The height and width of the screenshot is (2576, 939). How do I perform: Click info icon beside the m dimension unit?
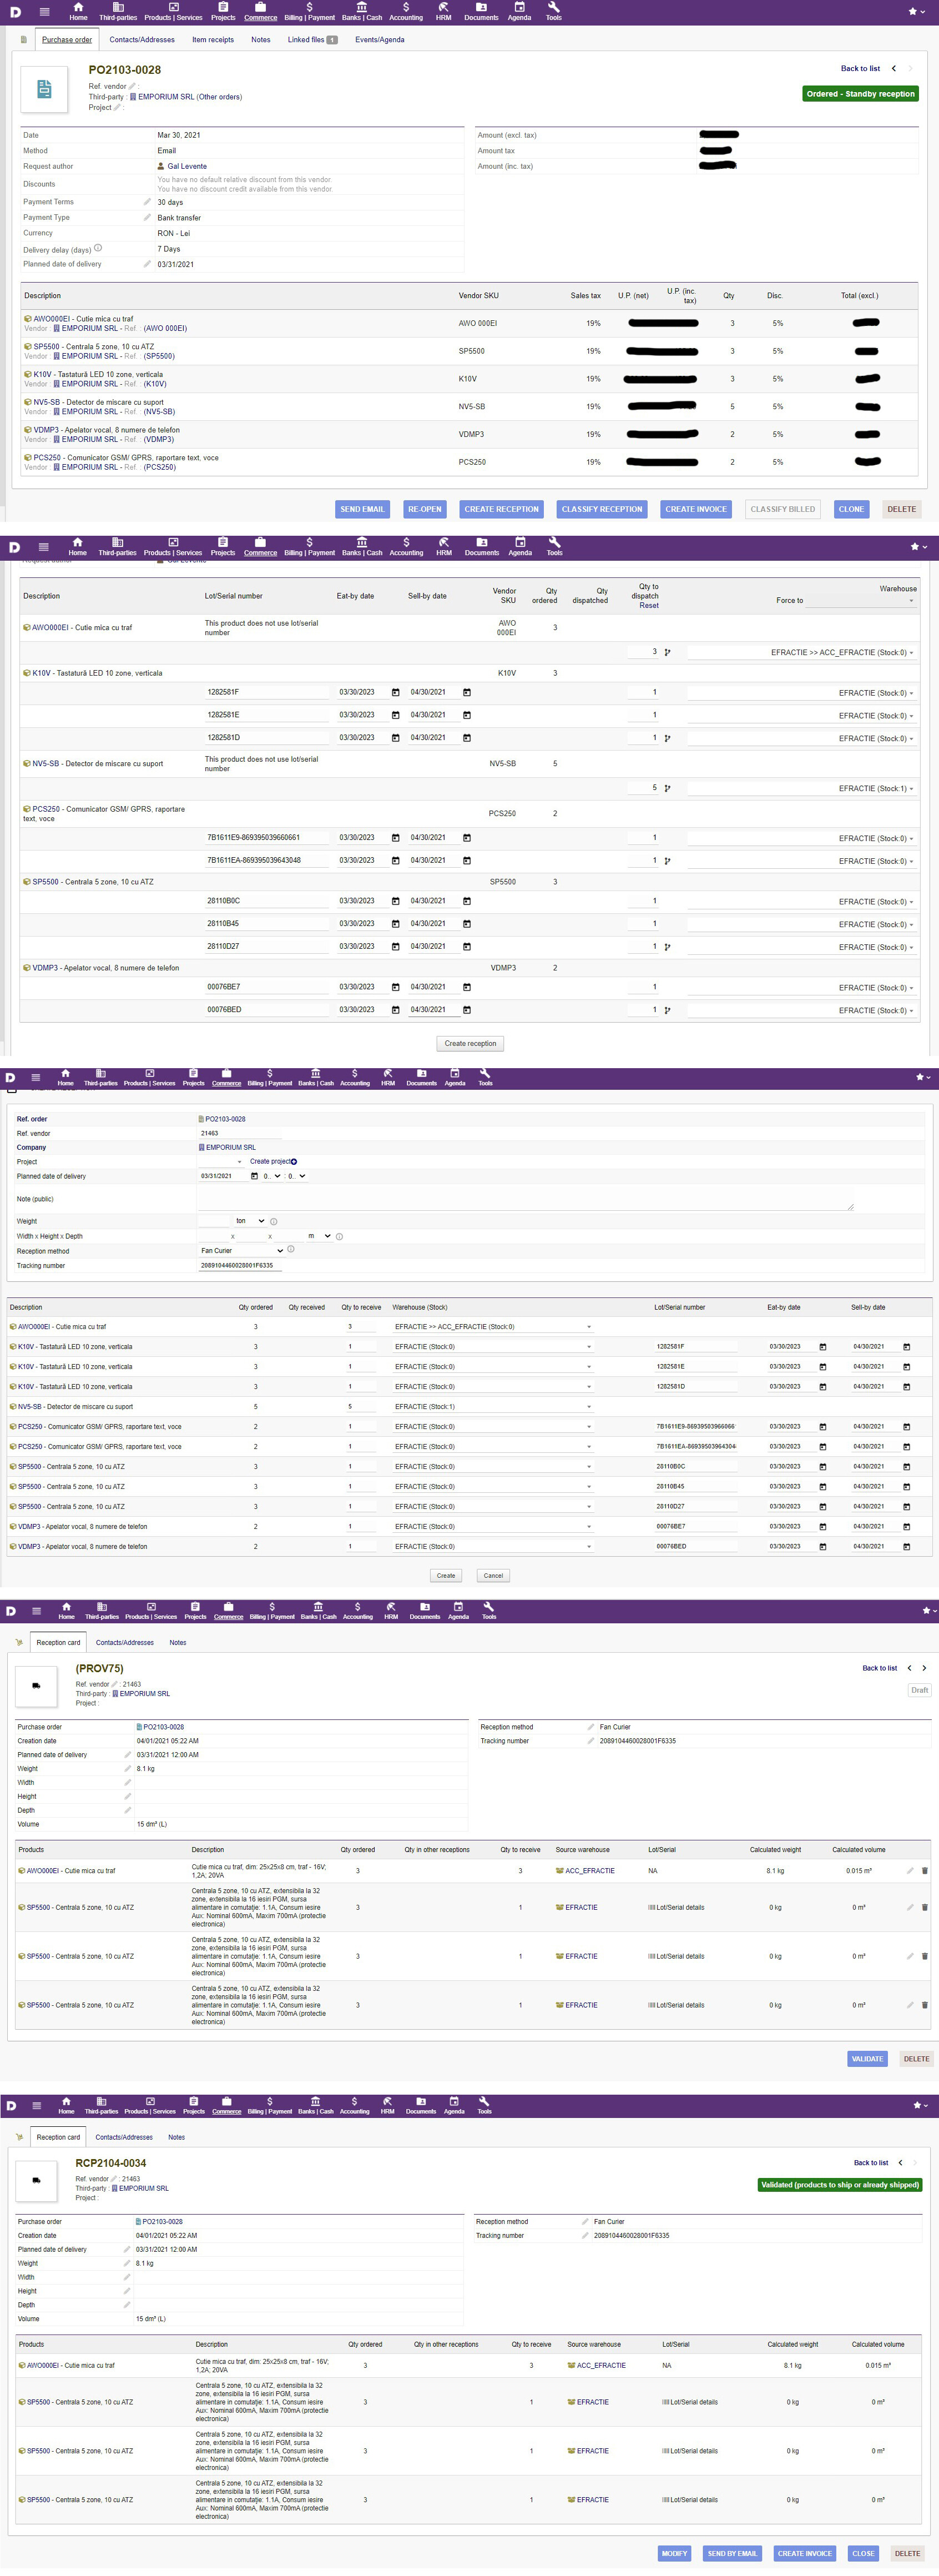pos(340,1236)
